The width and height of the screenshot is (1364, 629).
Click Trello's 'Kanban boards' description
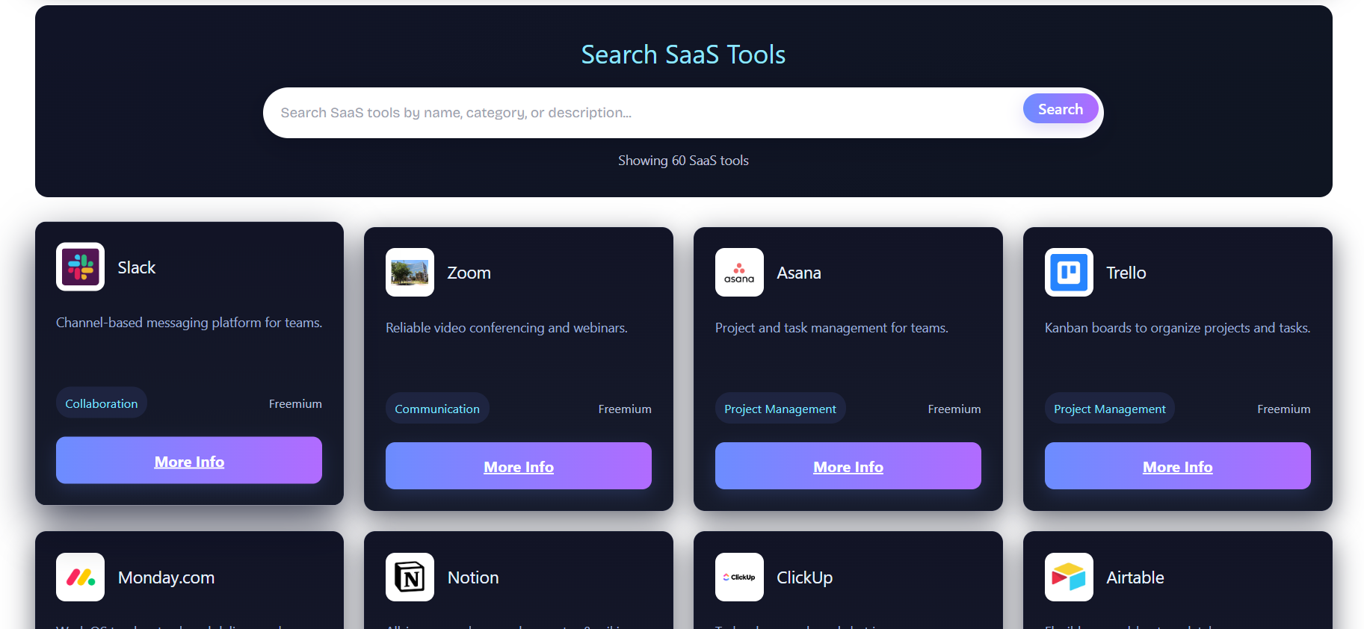(x=1178, y=328)
